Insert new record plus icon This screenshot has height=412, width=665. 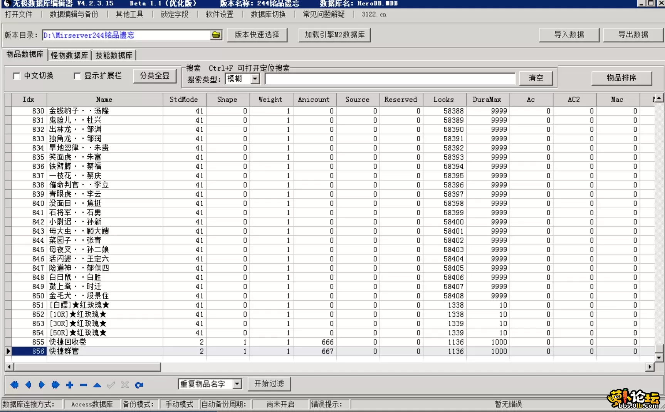pyautogui.click(x=69, y=384)
